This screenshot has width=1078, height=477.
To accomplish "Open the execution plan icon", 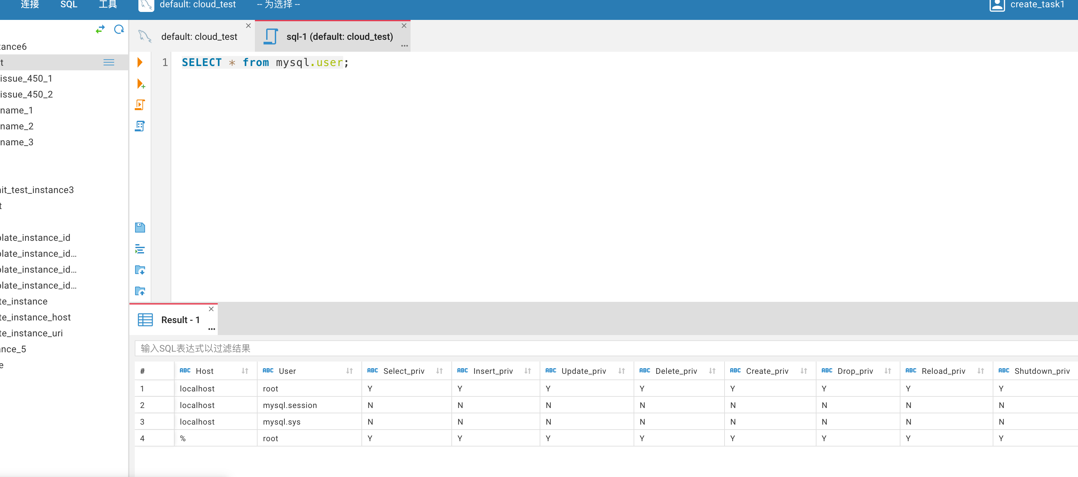I will click(x=140, y=125).
